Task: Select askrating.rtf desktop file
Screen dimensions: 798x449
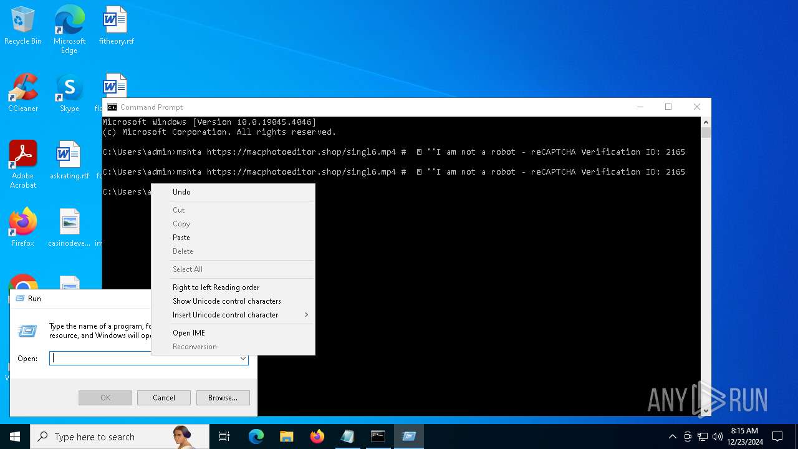Action: pos(69,161)
